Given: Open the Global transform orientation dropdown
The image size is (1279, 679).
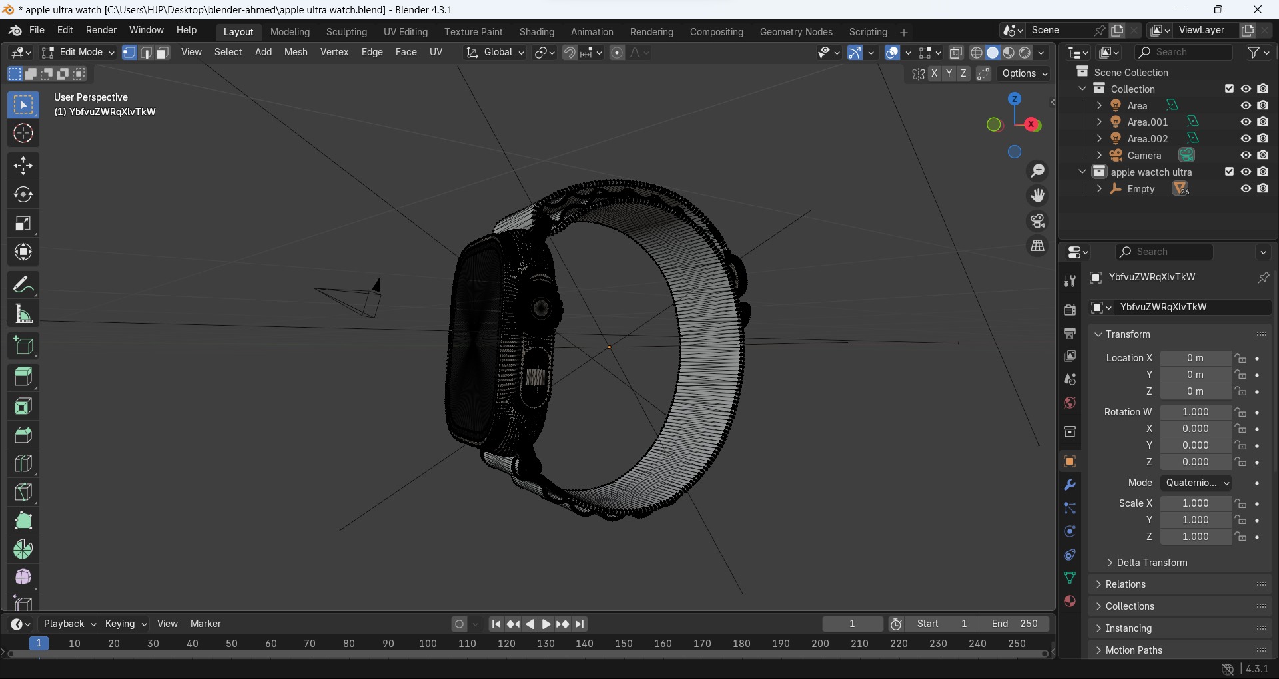Looking at the screenshot, I should 495,53.
